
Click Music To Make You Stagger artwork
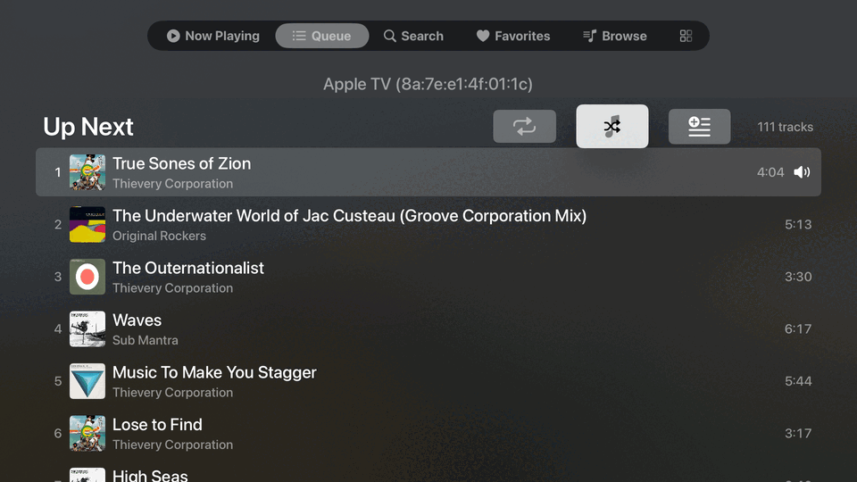(87, 381)
